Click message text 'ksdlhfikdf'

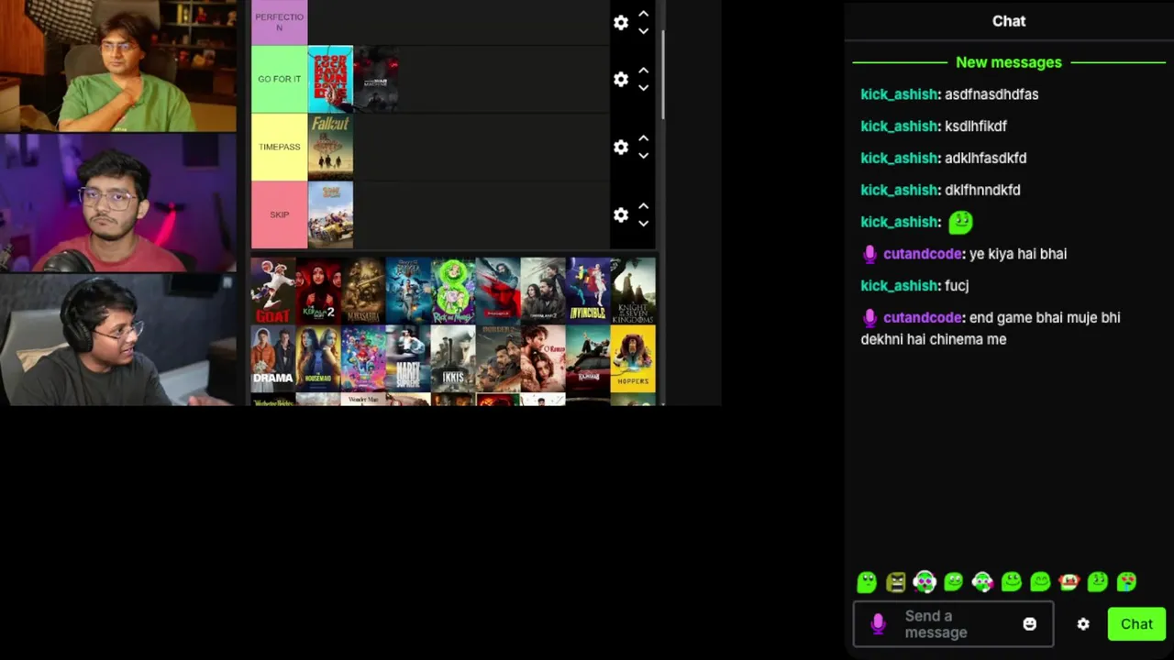point(976,126)
